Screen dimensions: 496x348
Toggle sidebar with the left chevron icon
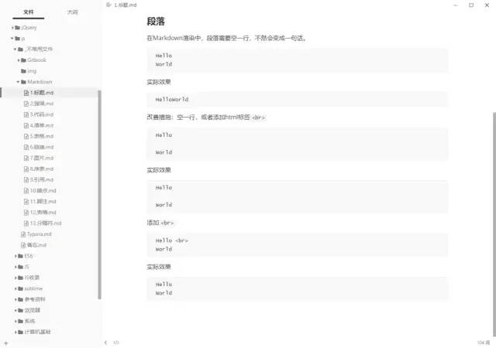pos(105,343)
